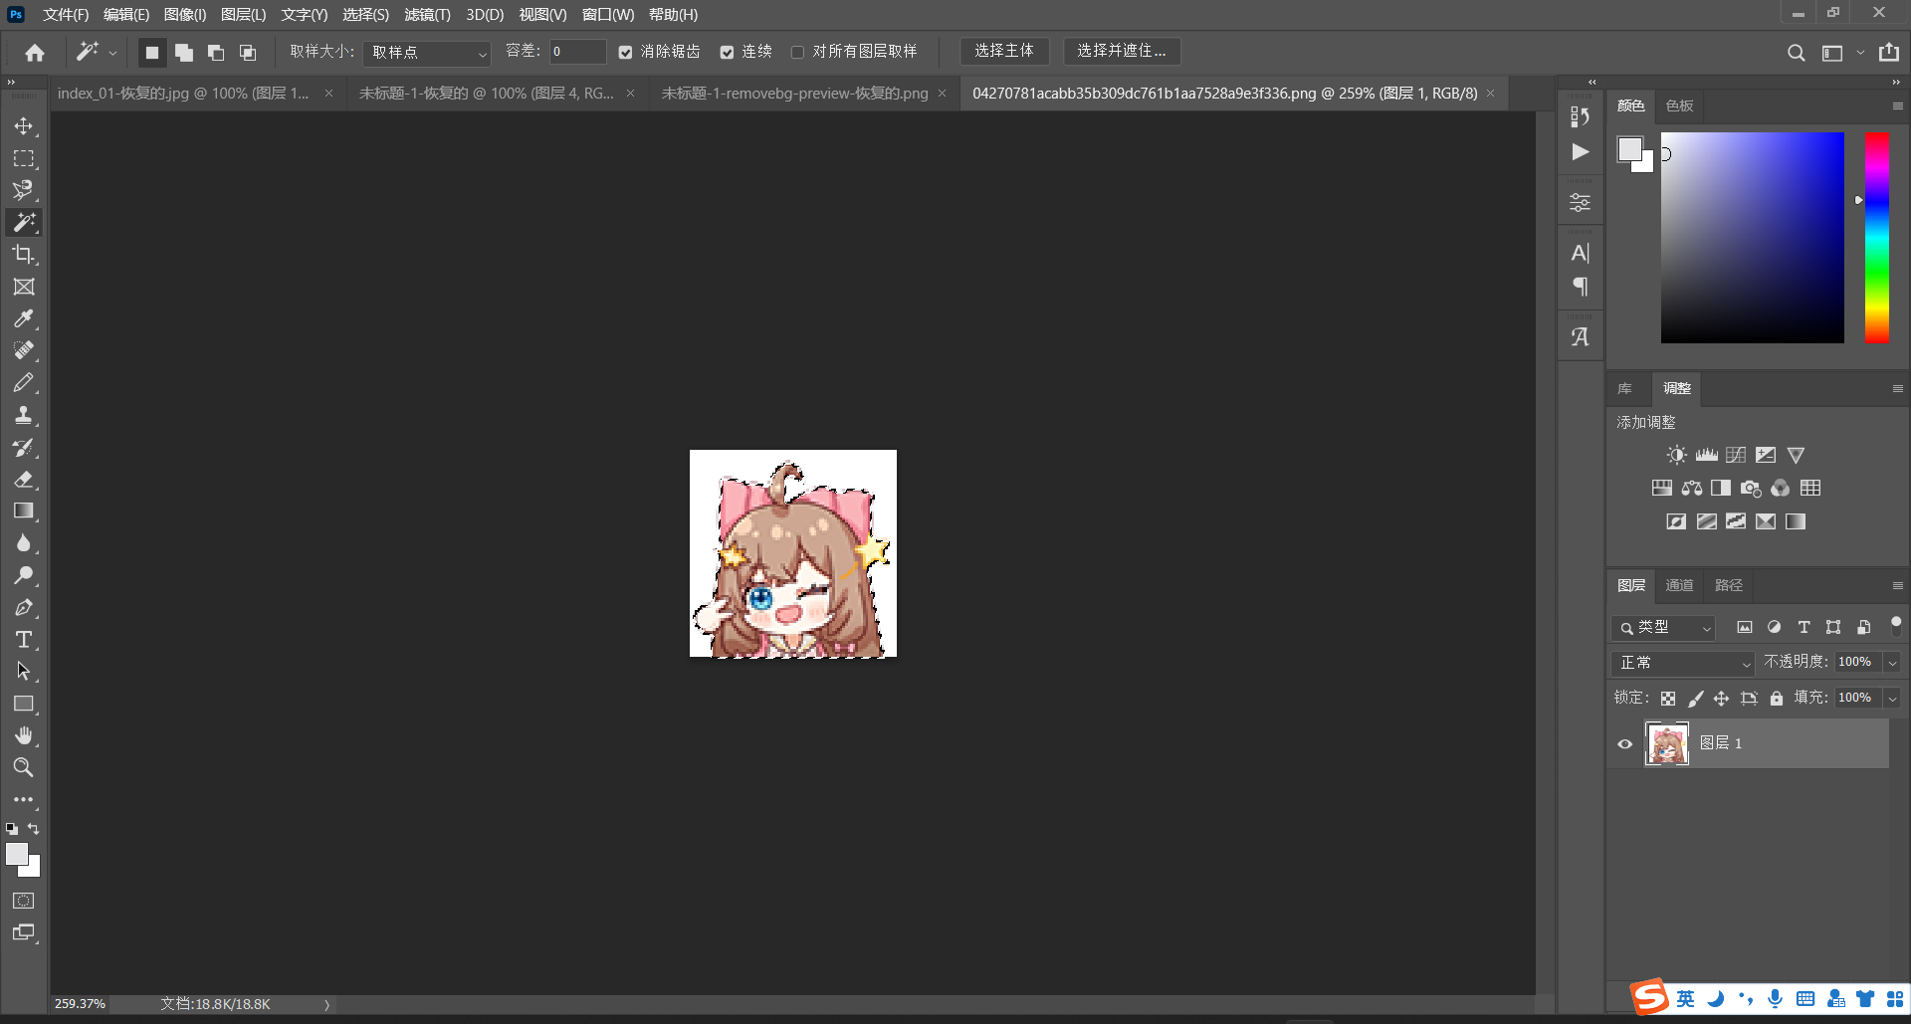The width and height of the screenshot is (1911, 1024).
Task: Select the Gradient tool
Action: (24, 511)
